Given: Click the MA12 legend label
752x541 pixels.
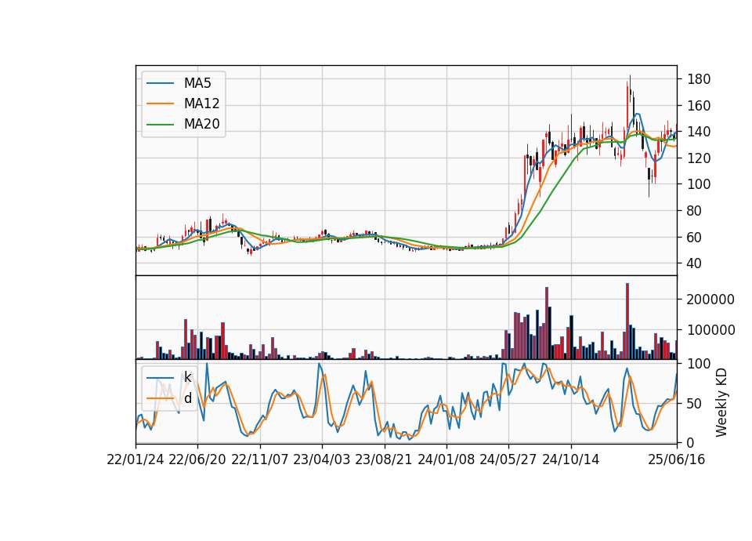Looking at the screenshot, I should click(201, 103).
